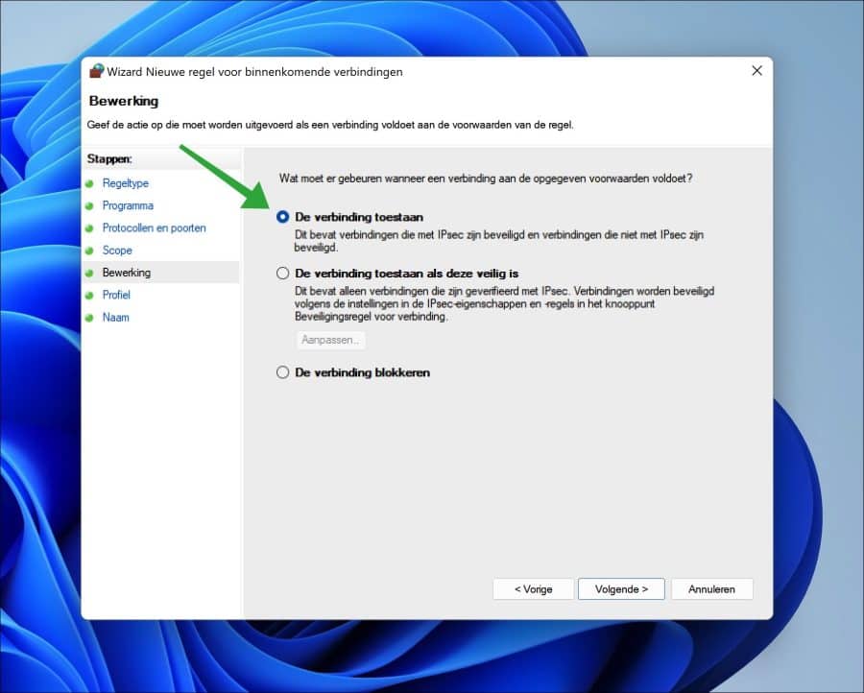
Task: Open the Scope step
Action: click(x=117, y=251)
